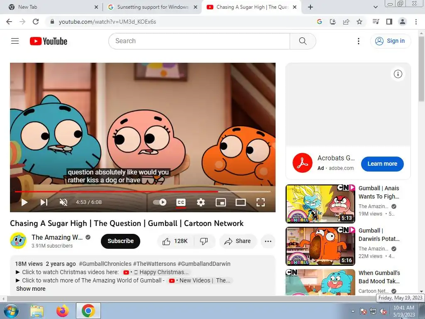Open File Explorer from taskbar
Viewport: 425px width, 319px height.
(37, 311)
